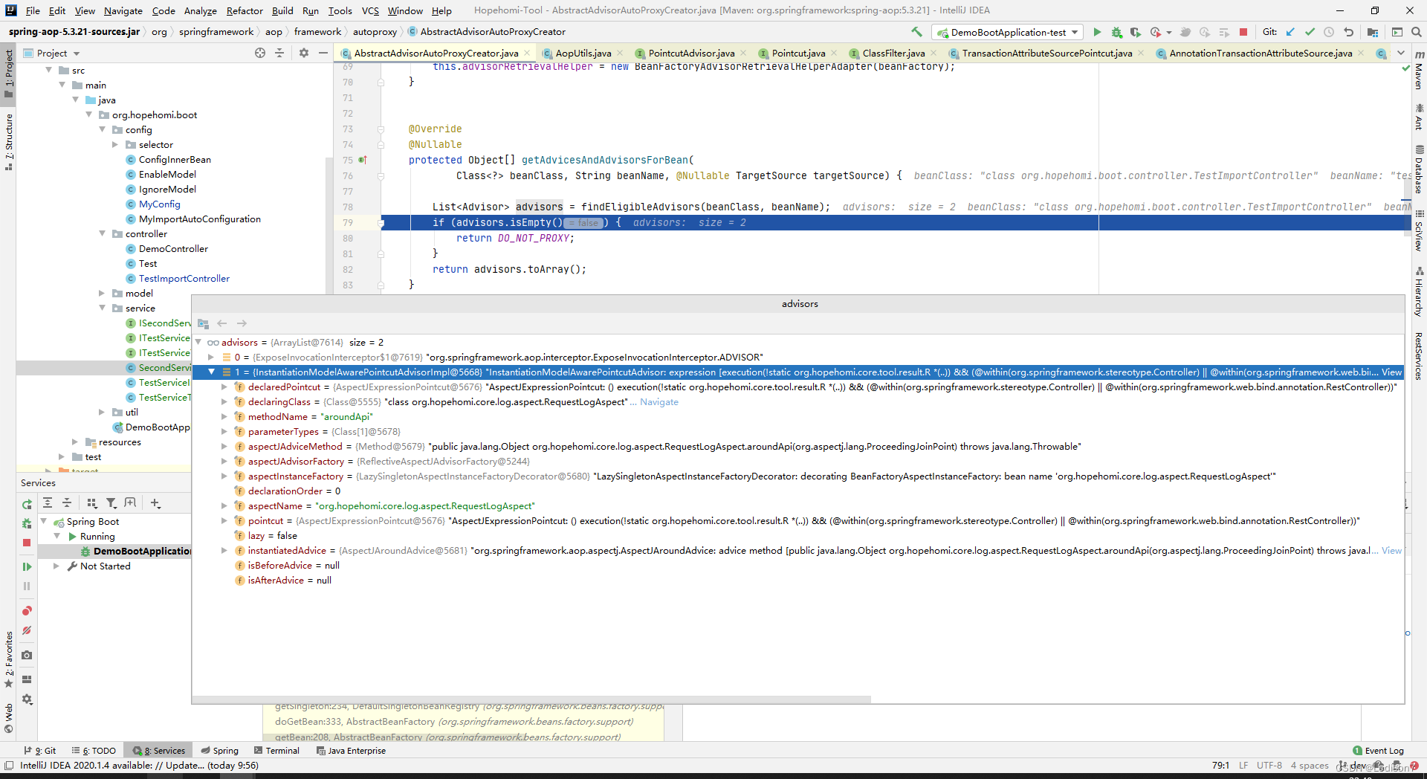Open the VCS menu

click(370, 10)
